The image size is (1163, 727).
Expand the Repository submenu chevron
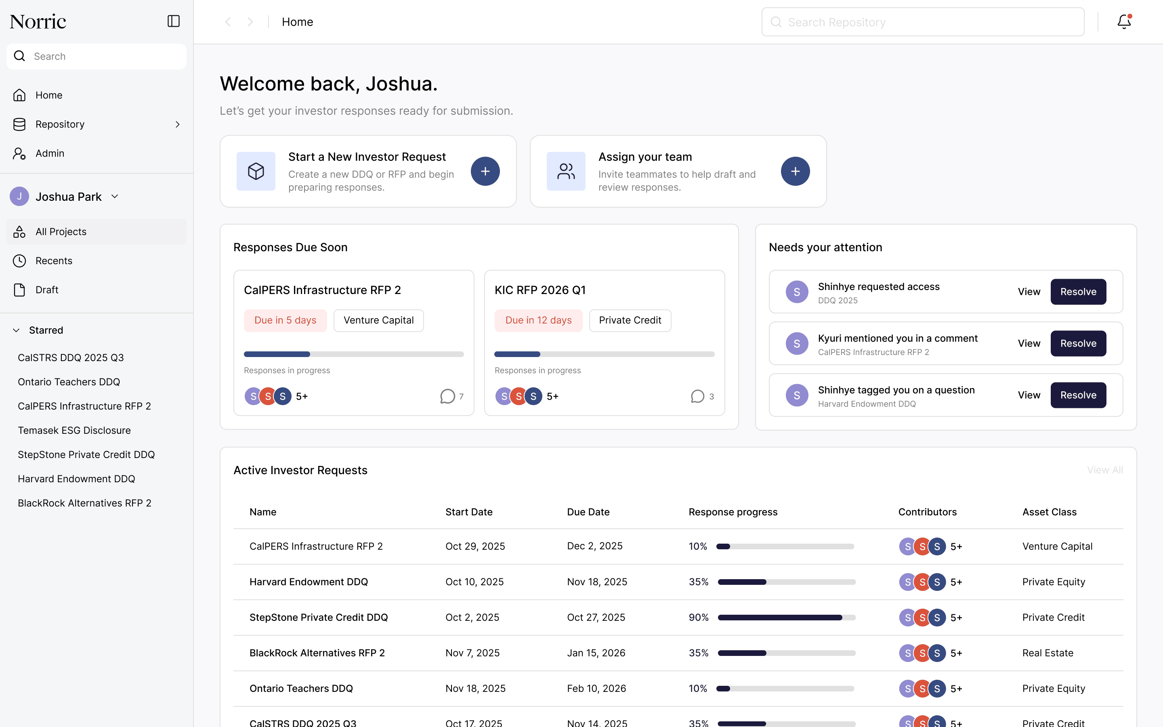[x=177, y=124]
